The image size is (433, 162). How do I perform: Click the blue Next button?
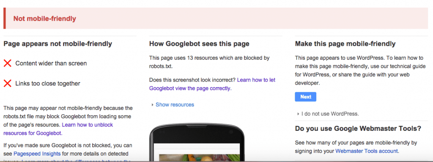305,97
